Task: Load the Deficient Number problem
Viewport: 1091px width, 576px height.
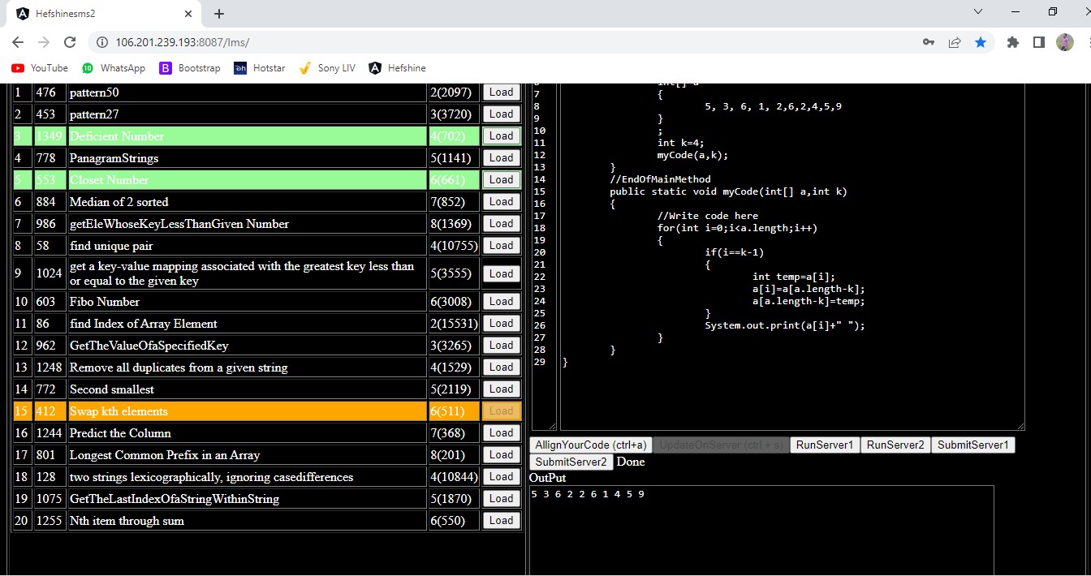Action: pyautogui.click(x=501, y=136)
